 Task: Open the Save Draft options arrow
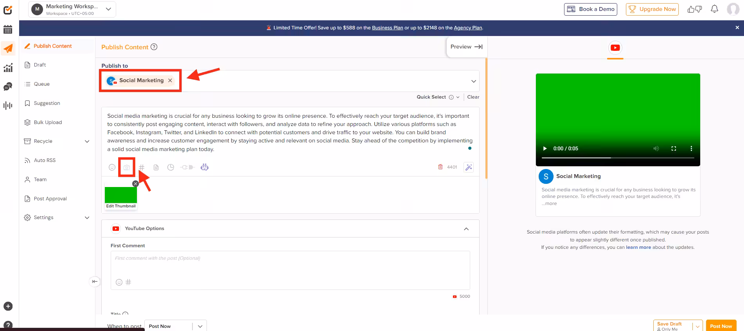697,326
